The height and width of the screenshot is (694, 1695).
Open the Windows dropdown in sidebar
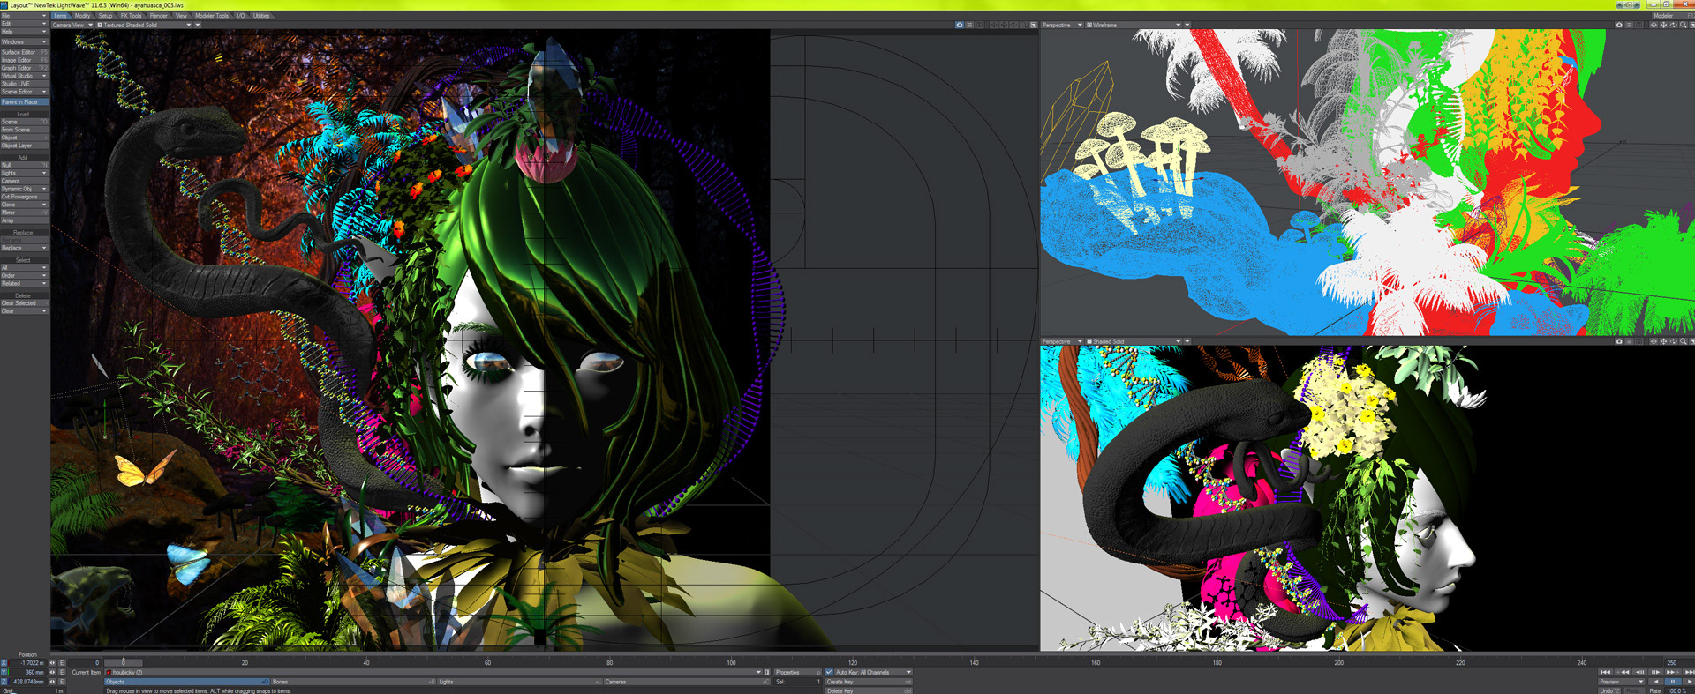point(25,41)
